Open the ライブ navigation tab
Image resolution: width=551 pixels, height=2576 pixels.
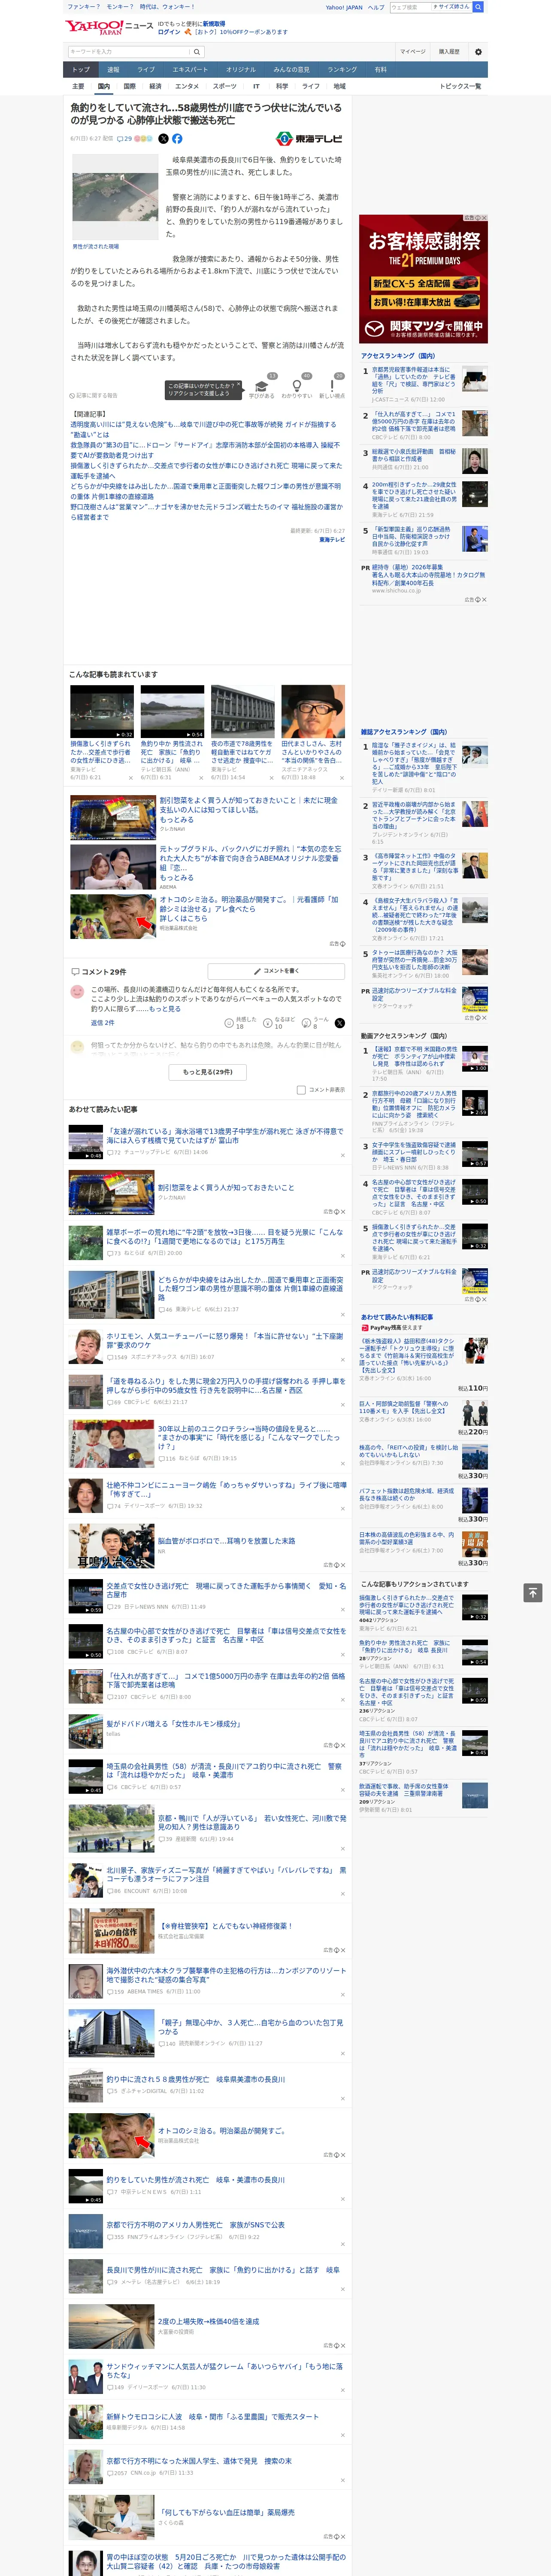[x=146, y=70]
